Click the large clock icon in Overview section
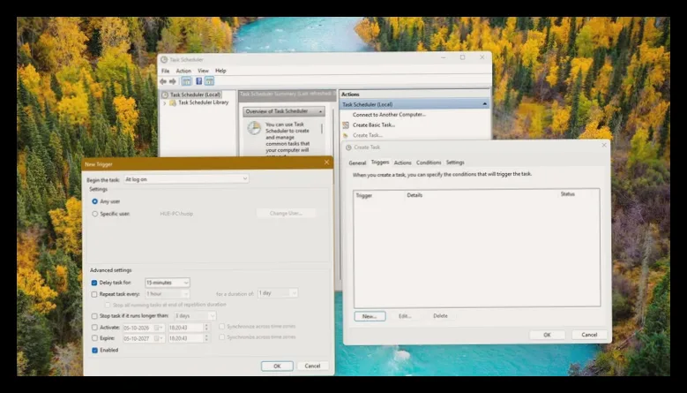The image size is (687, 393). [254, 128]
